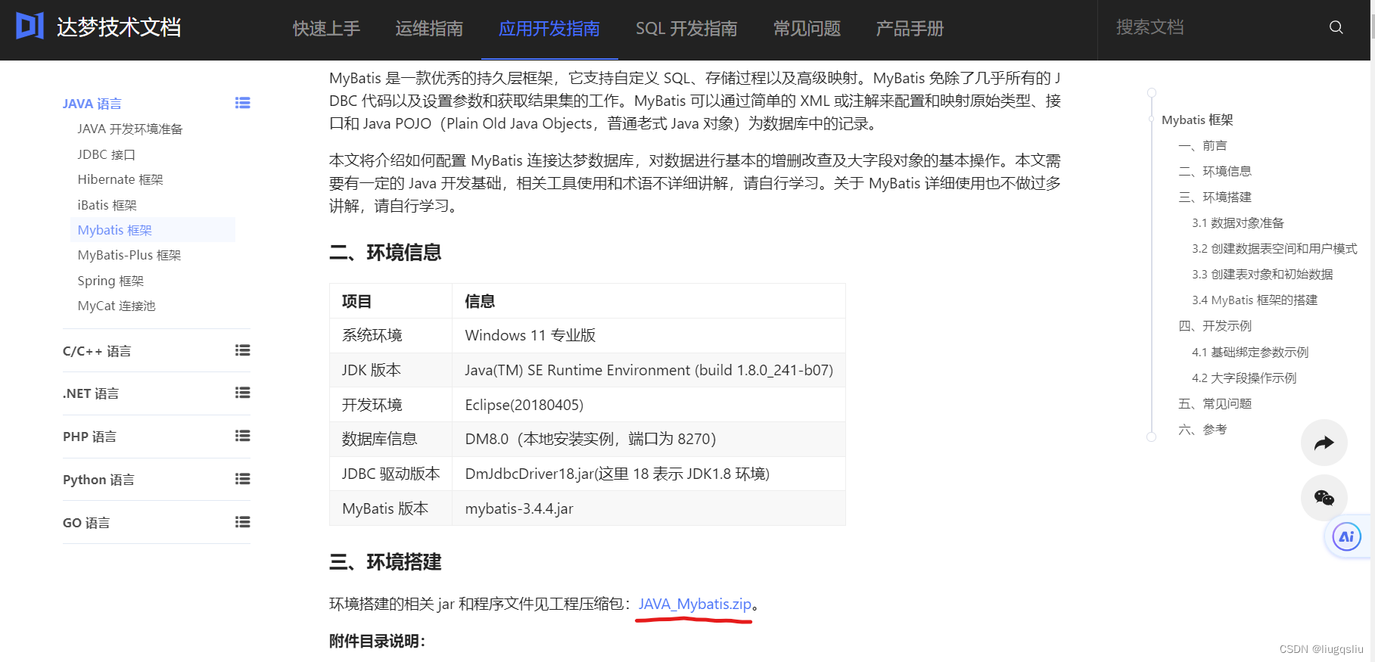1375x662 pixels.
Task: Expand the C/C++ 语言 list icon
Action: [242, 350]
